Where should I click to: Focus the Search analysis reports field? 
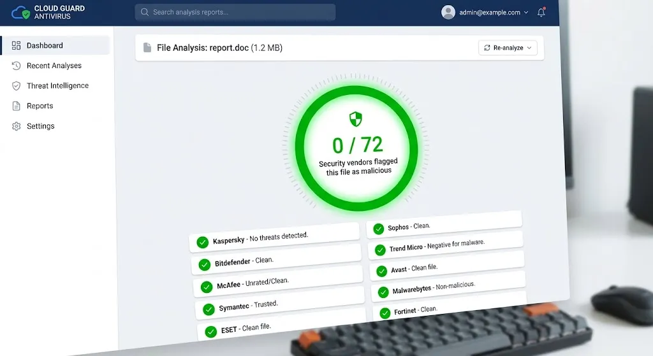tap(235, 12)
